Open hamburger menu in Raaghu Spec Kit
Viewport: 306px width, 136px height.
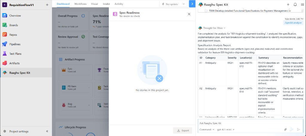(x=302, y=5)
